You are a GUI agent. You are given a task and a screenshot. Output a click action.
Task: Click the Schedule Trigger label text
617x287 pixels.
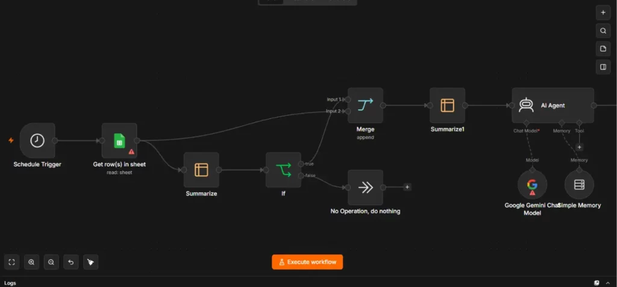(x=37, y=164)
